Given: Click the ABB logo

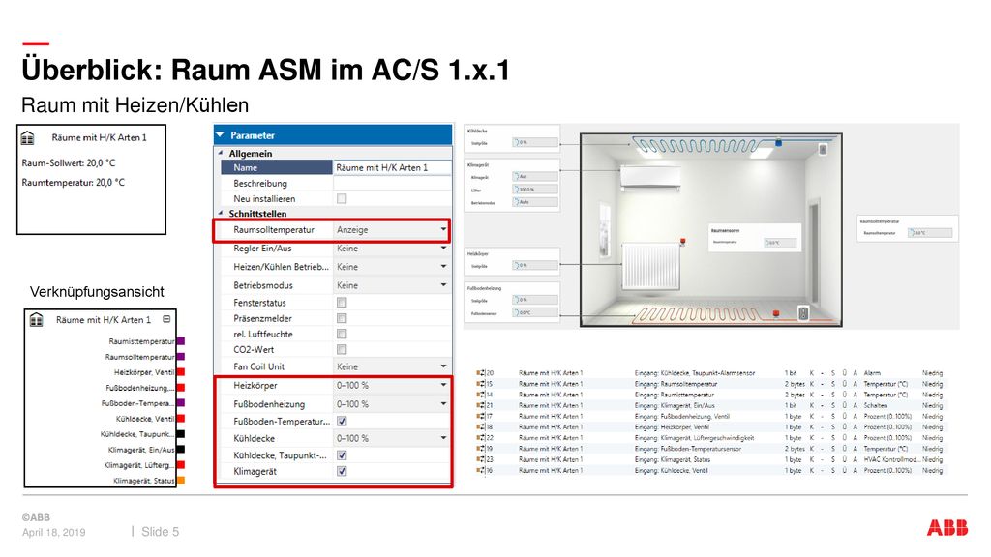Looking at the screenshot, I should (946, 528).
